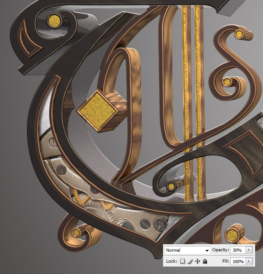Screen dimensions: 263x274
Task: Toggle Lock all padlock icon
Action: click(x=205, y=261)
